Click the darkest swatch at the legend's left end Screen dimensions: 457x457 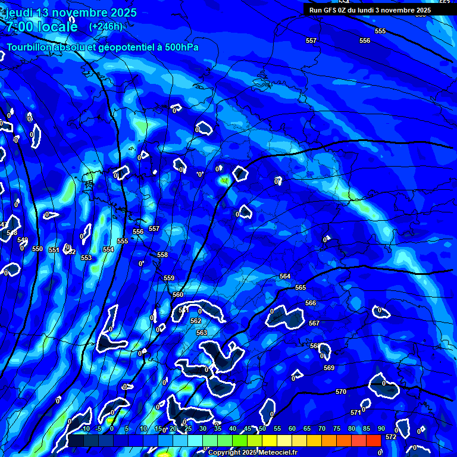(x=76, y=440)
